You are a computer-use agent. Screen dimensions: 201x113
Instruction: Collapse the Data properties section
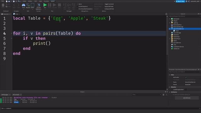click(x=170, y=75)
